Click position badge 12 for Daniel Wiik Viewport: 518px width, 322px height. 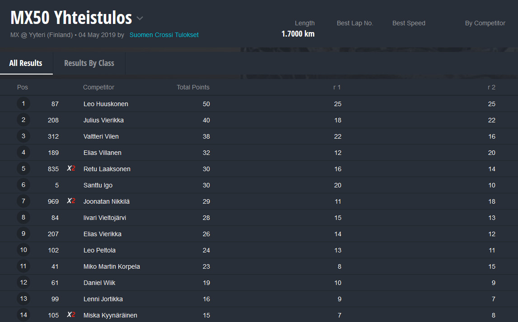(23, 282)
